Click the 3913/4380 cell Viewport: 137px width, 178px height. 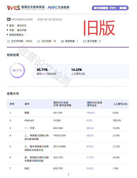coord(59,146)
